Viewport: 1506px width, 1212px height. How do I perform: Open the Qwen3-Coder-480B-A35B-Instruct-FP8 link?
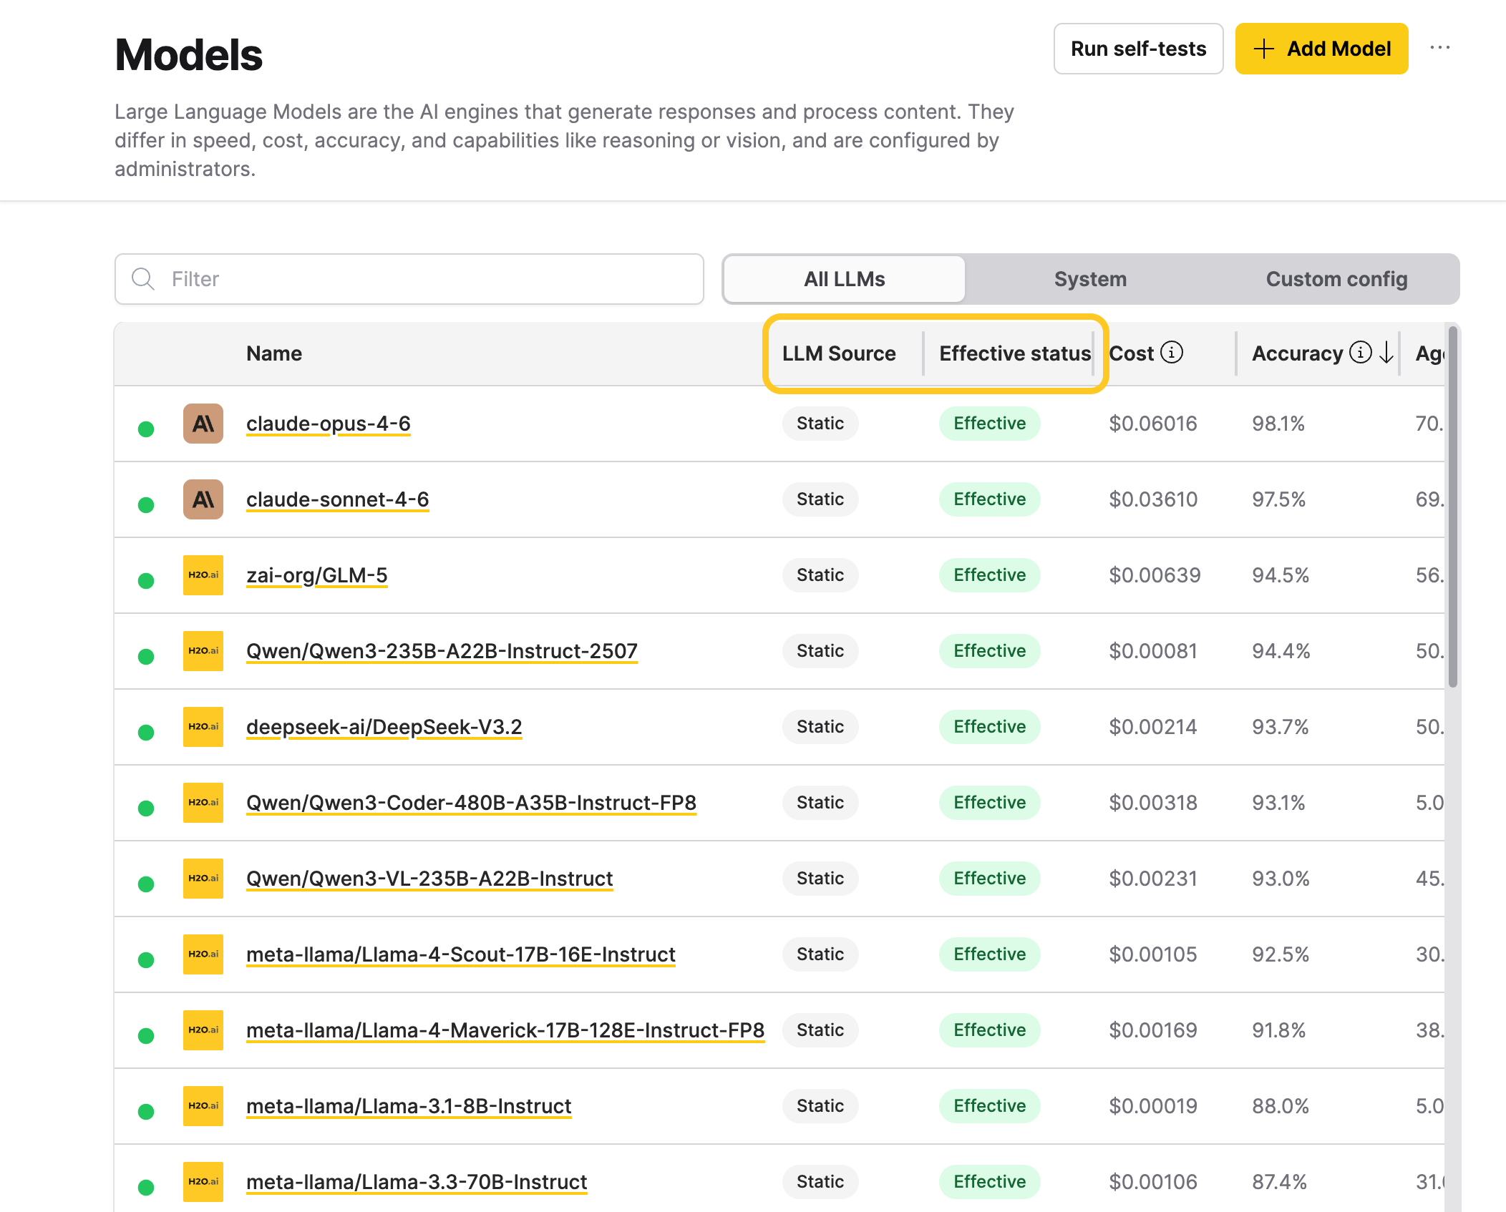471,803
